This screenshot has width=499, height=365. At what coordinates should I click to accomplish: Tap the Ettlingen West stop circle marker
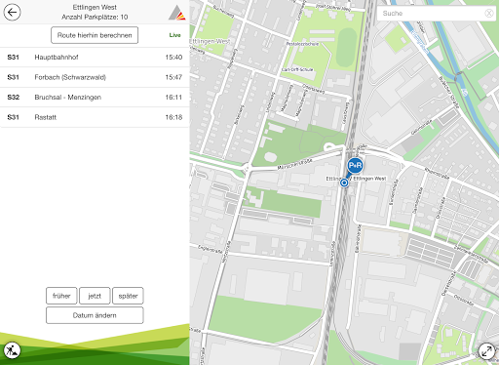[344, 182]
